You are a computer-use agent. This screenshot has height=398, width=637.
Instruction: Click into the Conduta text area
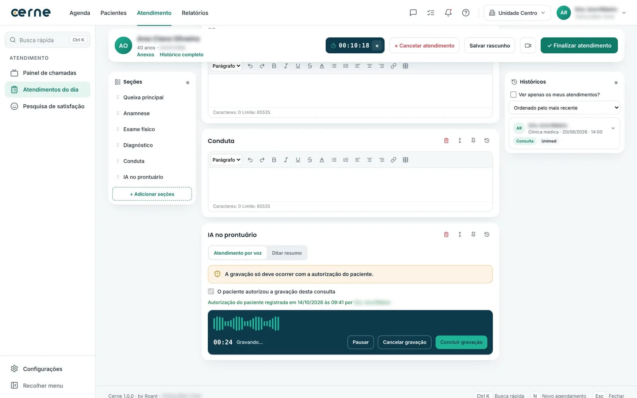[350, 185]
